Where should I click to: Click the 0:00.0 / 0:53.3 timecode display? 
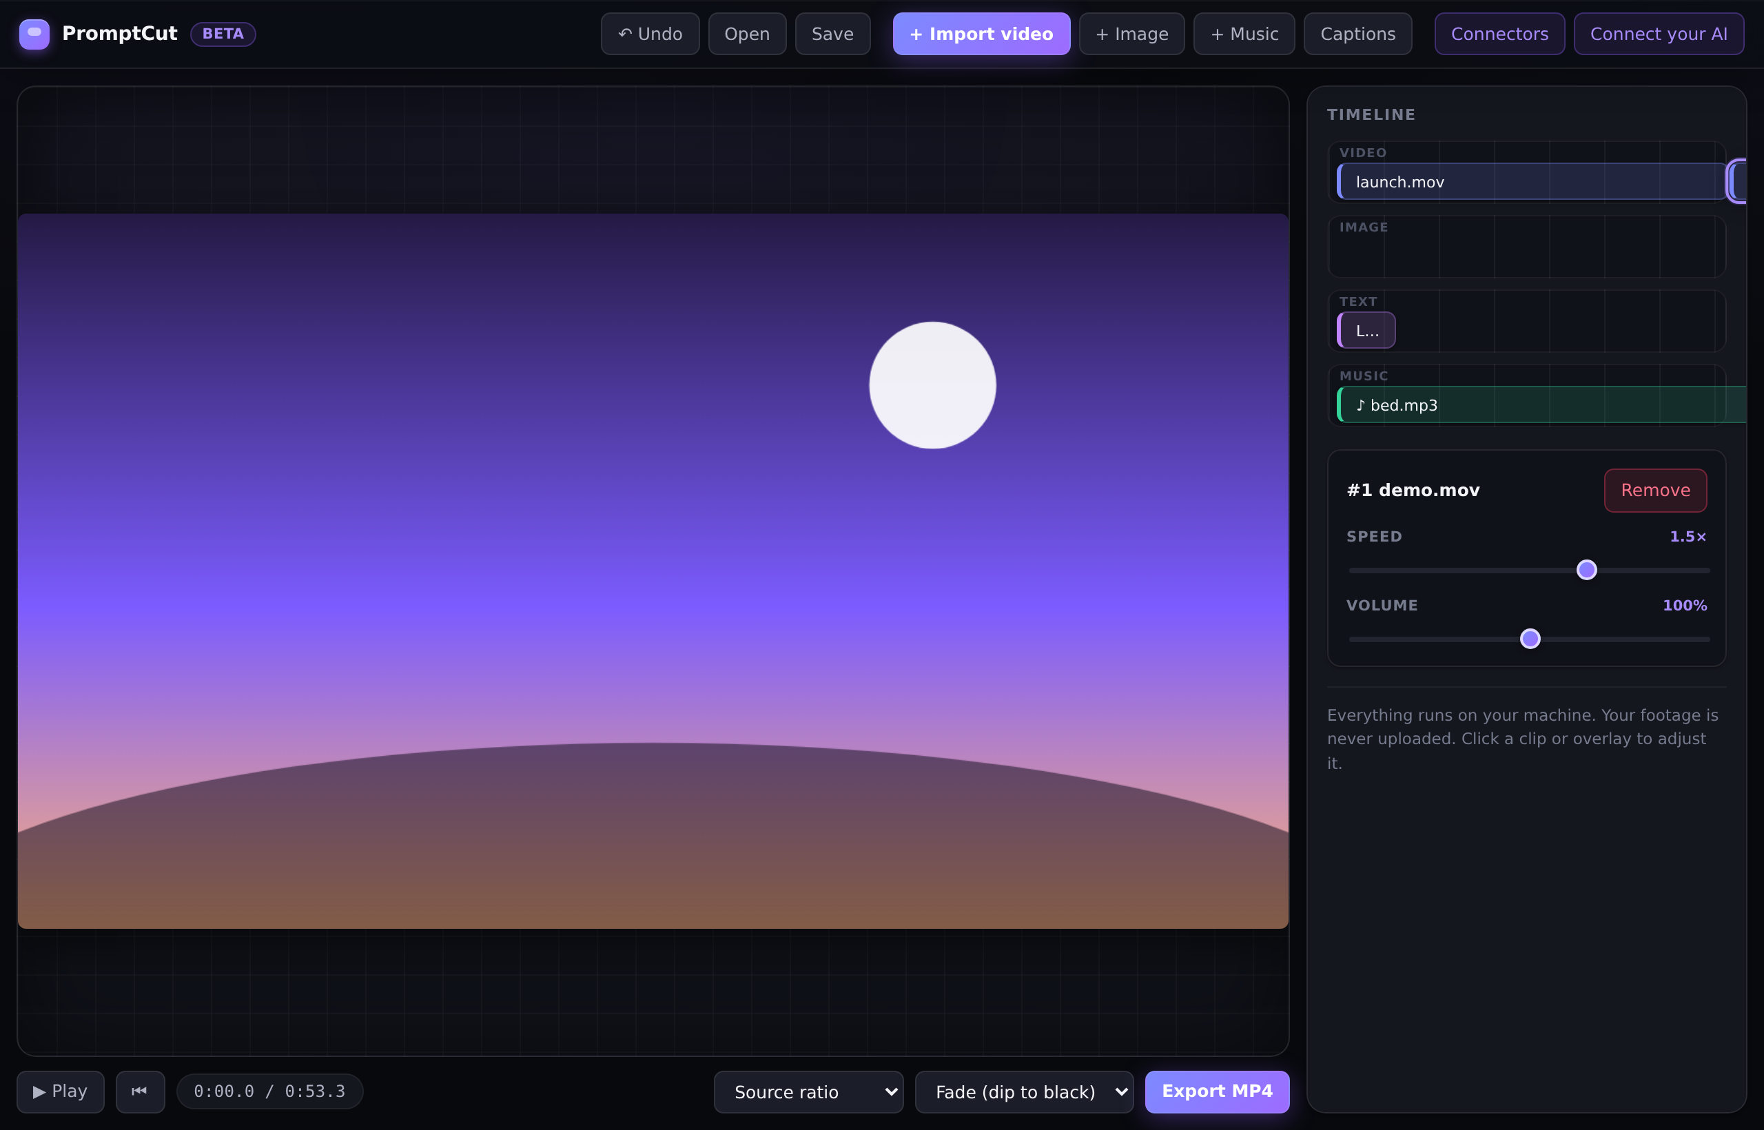coord(269,1091)
